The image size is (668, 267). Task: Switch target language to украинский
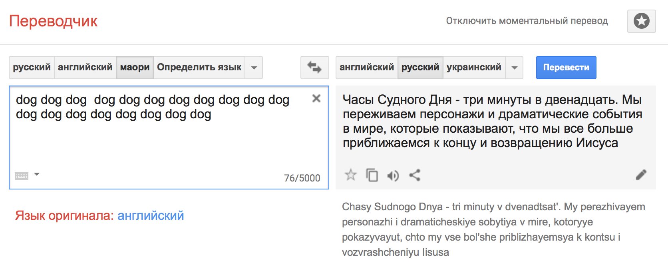coord(473,67)
